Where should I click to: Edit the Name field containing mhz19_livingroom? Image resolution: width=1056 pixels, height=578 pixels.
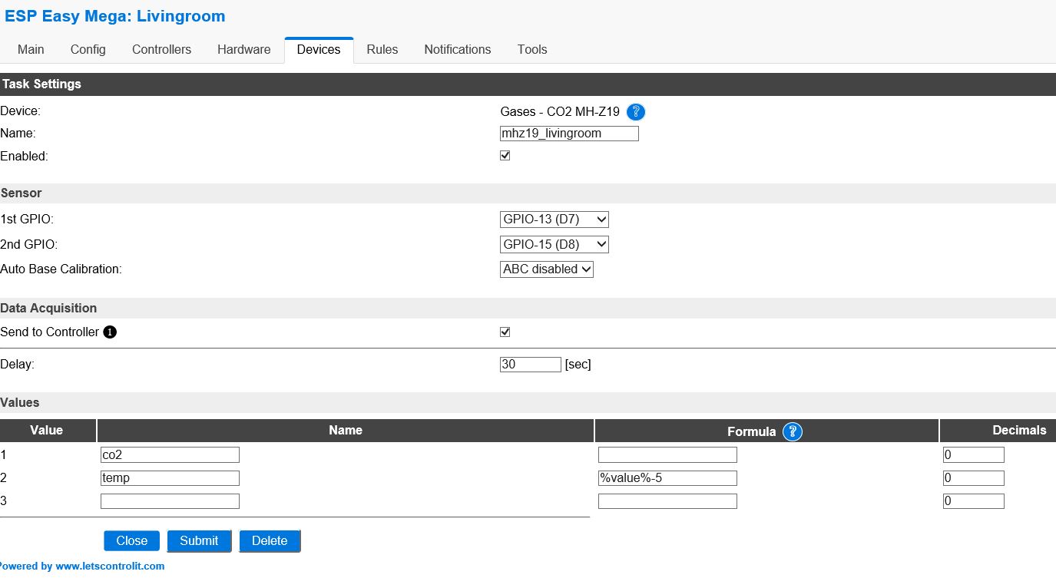[x=569, y=133]
